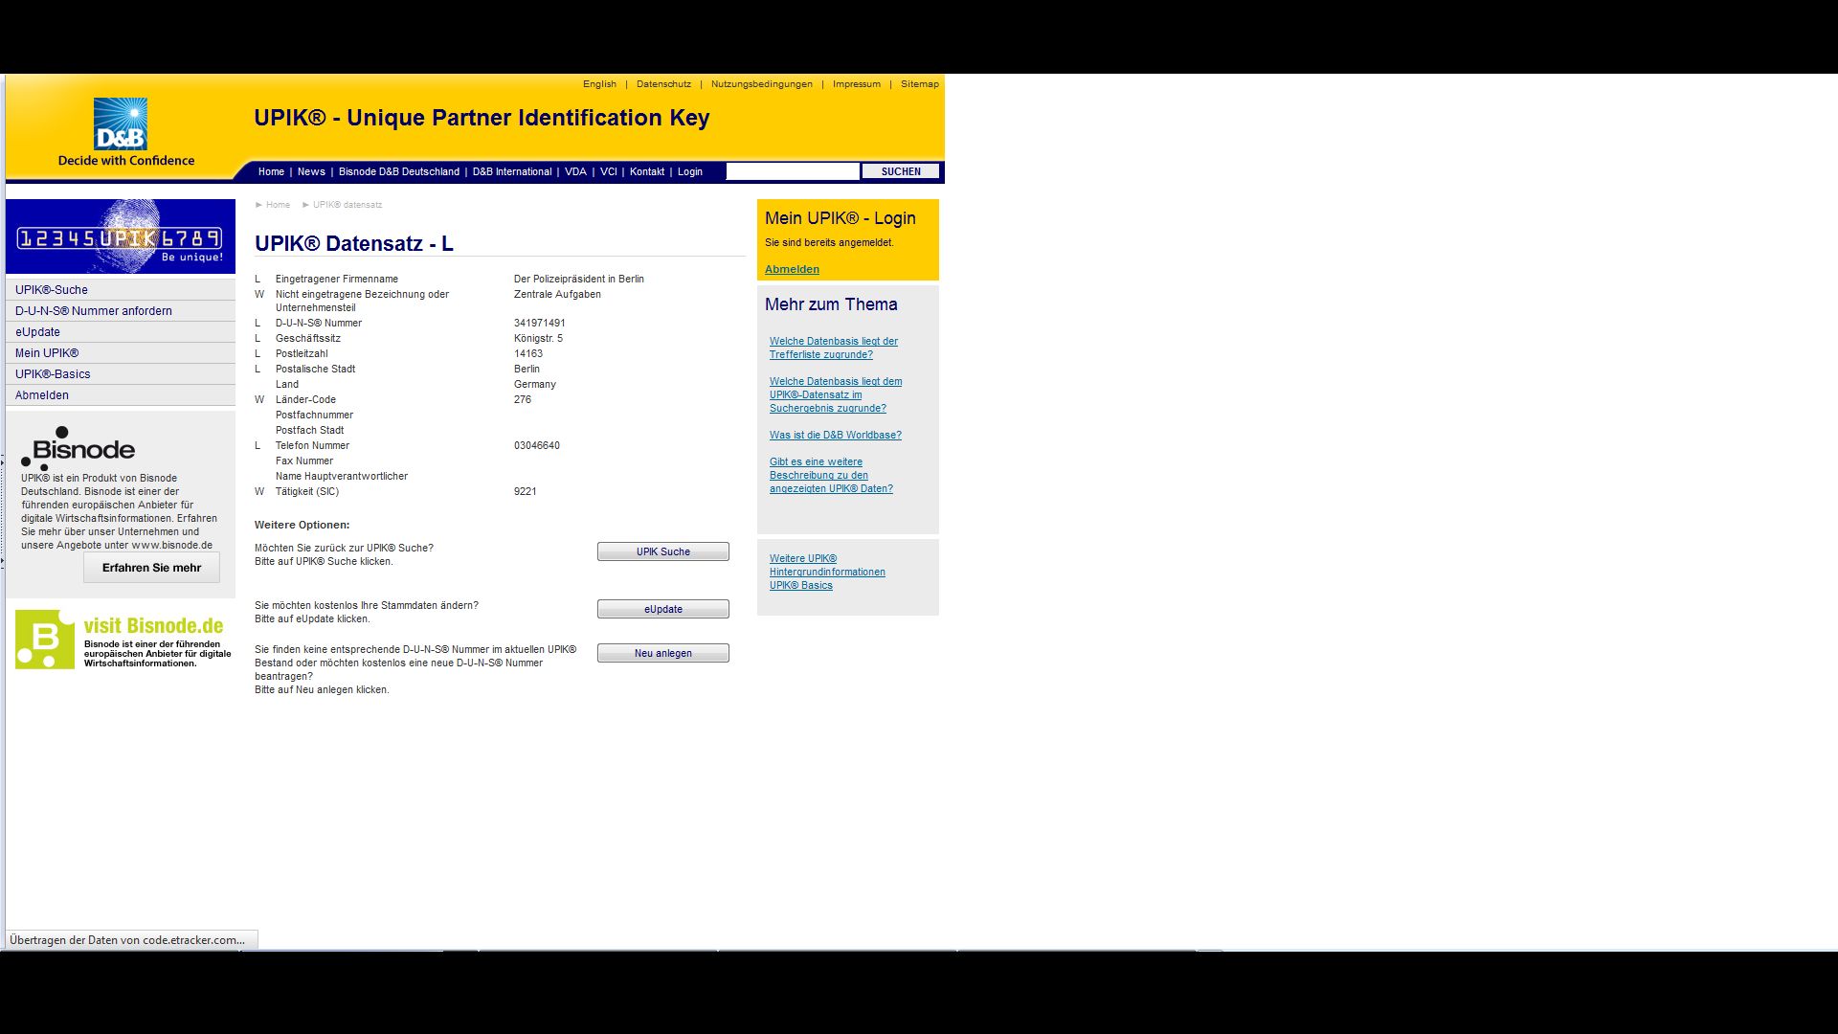Select Mein UPIK® in left sidebar
1838x1034 pixels.
[x=121, y=353]
